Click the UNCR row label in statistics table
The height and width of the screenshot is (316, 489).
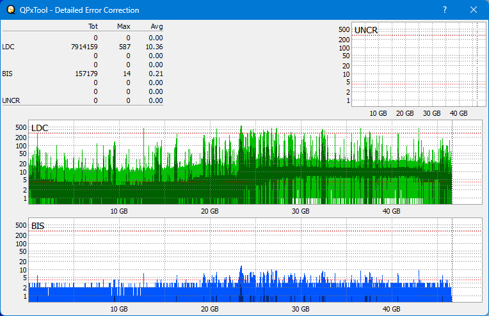pos(11,100)
